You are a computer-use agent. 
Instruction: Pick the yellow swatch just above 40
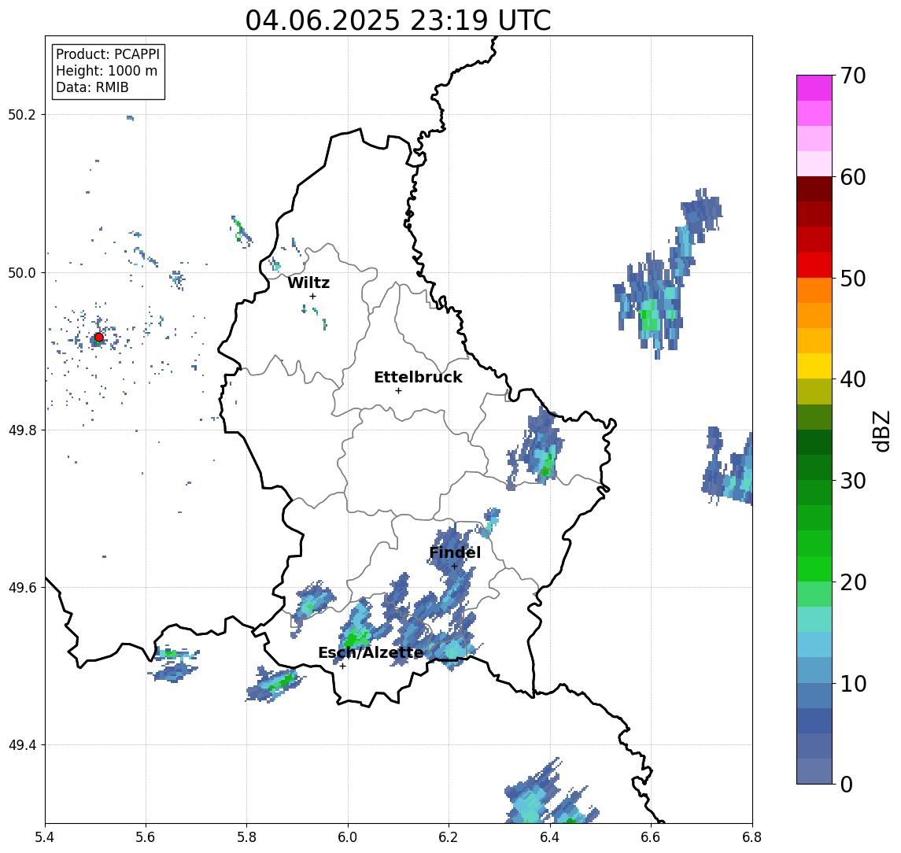tap(814, 366)
